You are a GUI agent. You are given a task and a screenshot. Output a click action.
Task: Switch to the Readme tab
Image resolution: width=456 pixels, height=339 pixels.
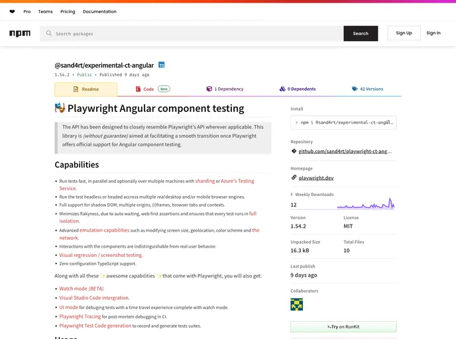(85, 89)
